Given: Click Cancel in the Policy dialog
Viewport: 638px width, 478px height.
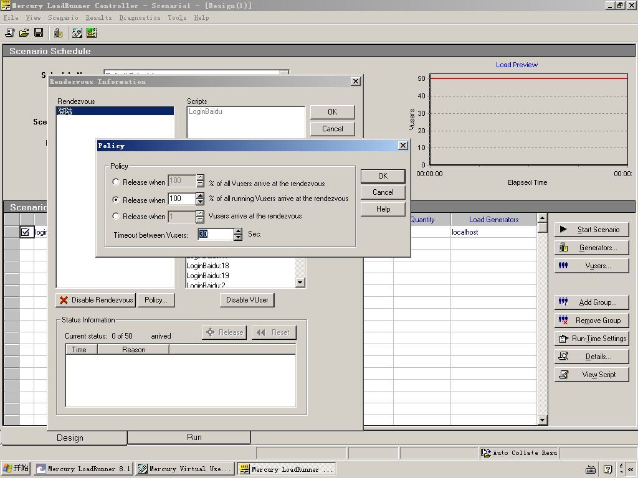Looking at the screenshot, I should [383, 192].
